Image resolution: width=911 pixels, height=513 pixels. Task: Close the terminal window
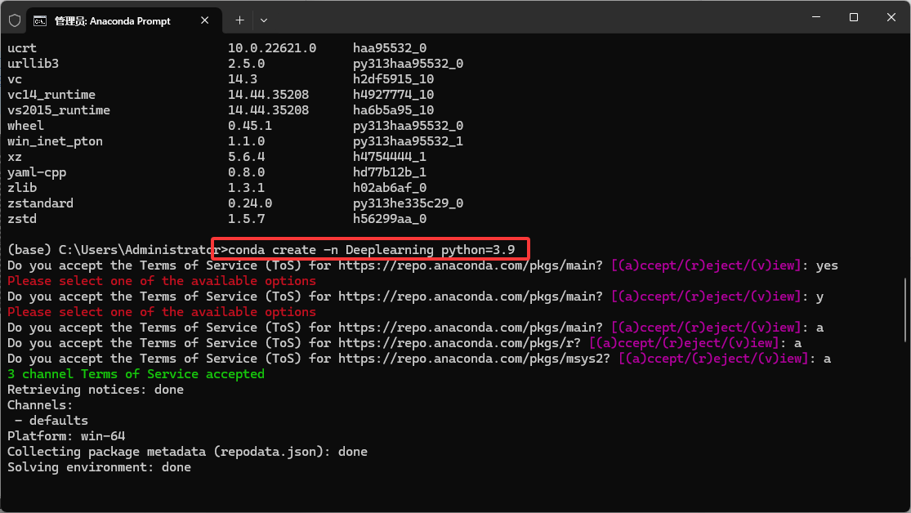pos(891,17)
